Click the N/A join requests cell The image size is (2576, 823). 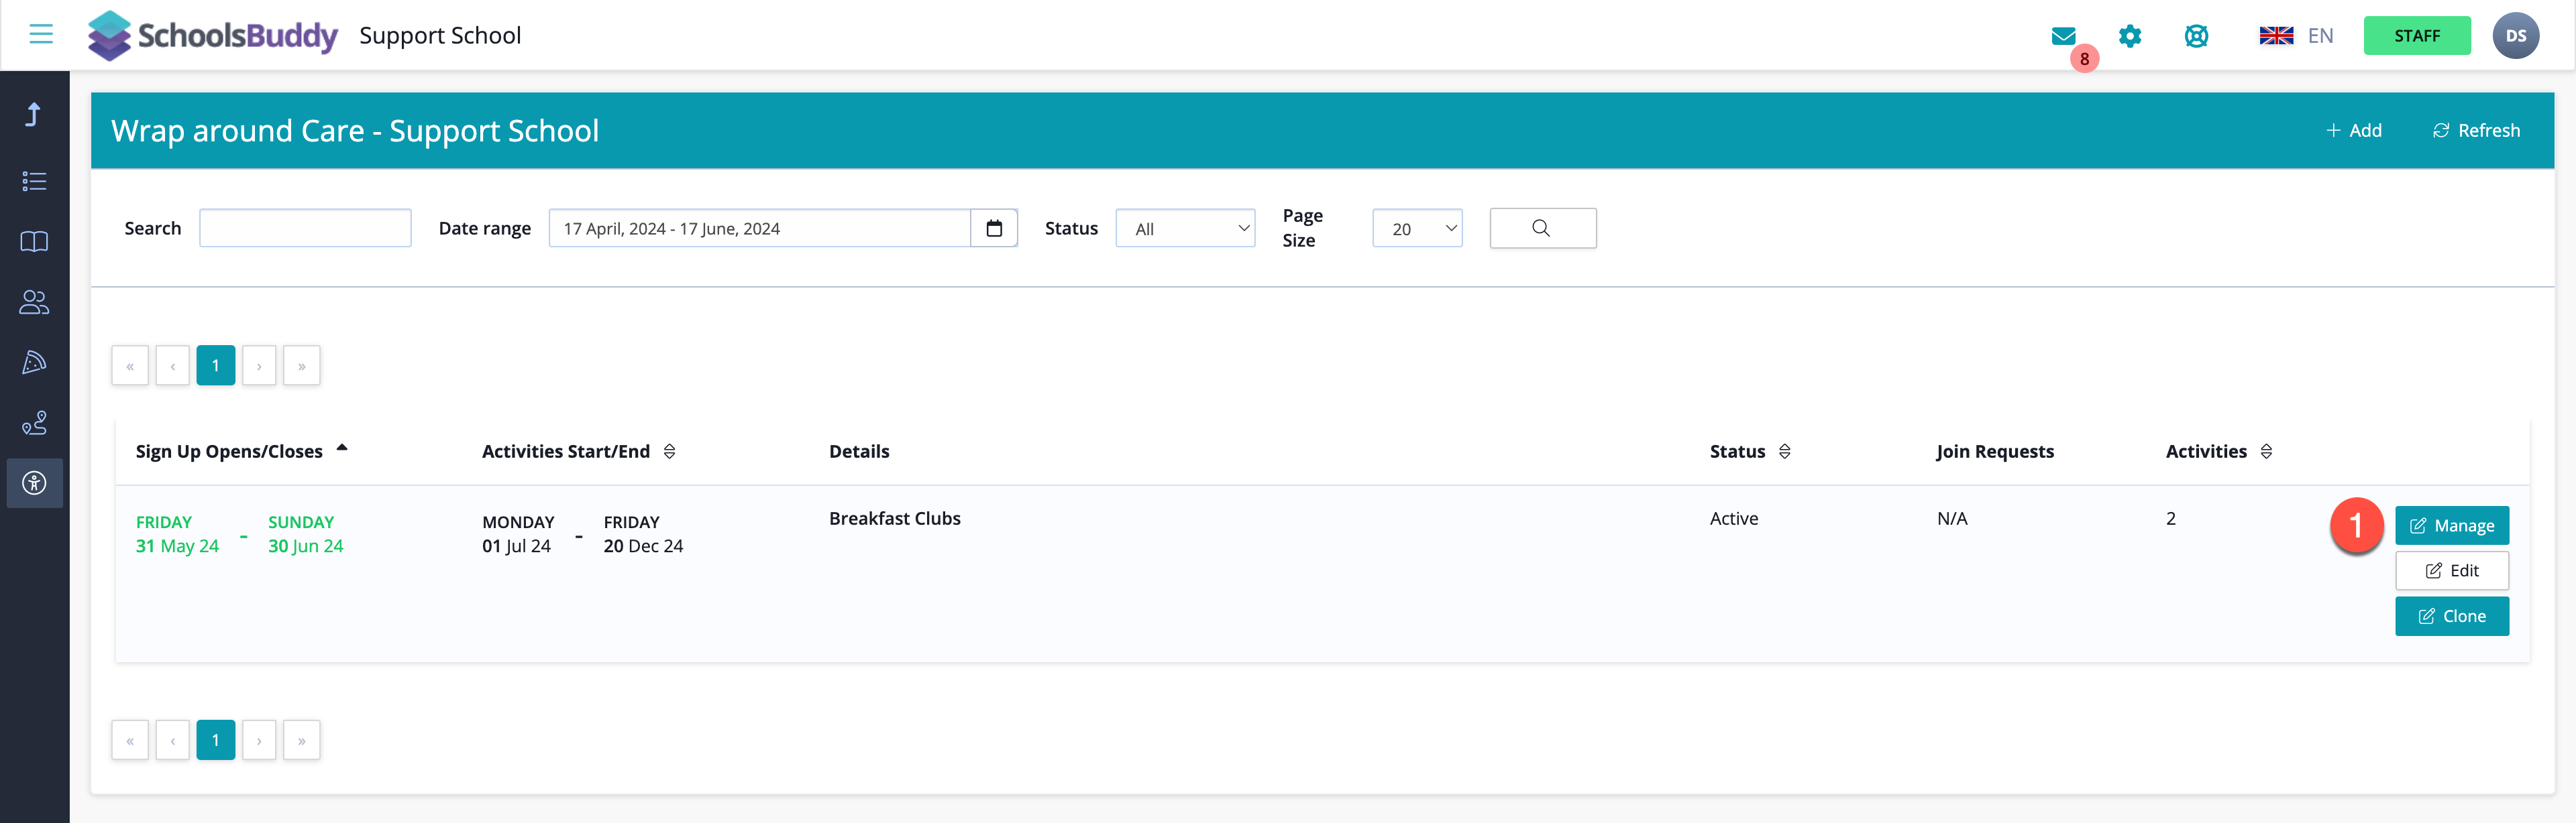pyautogui.click(x=1952, y=518)
